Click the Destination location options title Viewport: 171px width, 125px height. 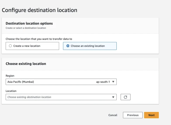(29, 23)
